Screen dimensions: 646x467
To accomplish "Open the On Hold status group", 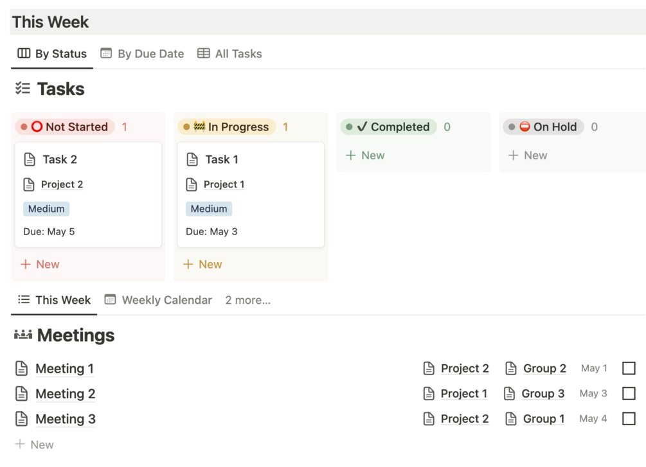I will [544, 127].
